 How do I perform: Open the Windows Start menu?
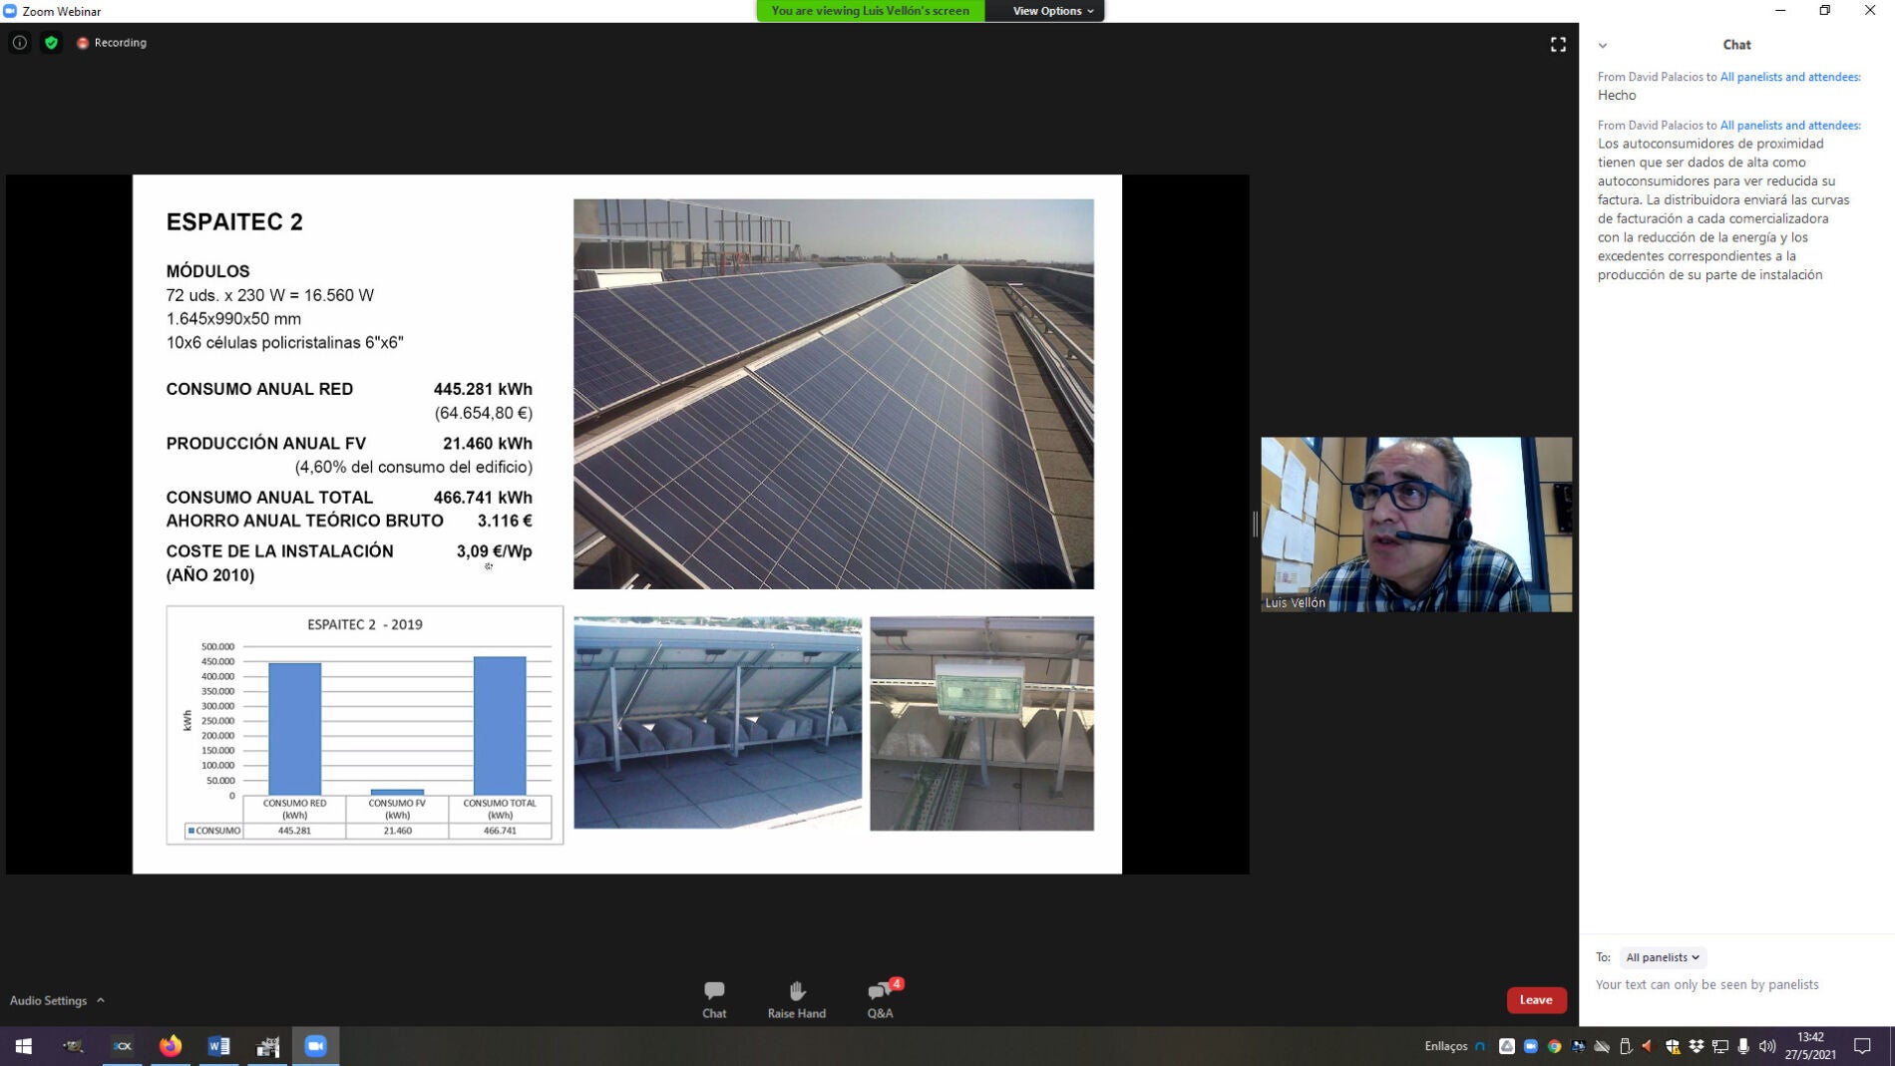point(23,1046)
